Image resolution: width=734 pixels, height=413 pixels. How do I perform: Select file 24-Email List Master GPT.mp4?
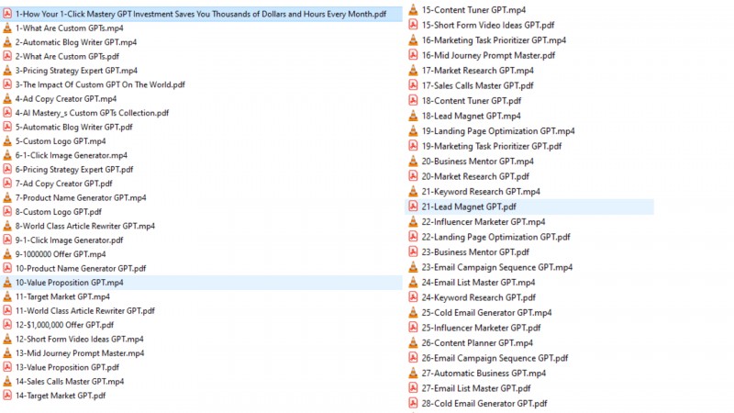(x=478, y=283)
